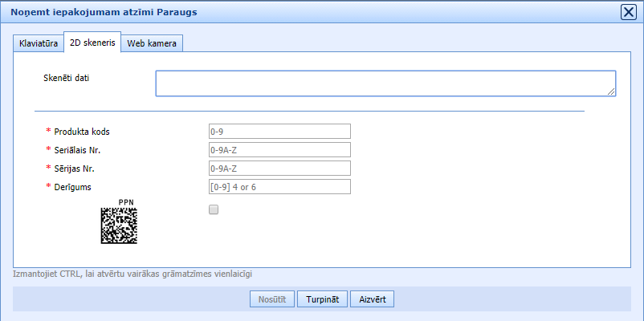The width and height of the screenshot is (644, 321).
Task: Click the Nosūtīt button
Action: pyautogui.click(x=272, y=299)
